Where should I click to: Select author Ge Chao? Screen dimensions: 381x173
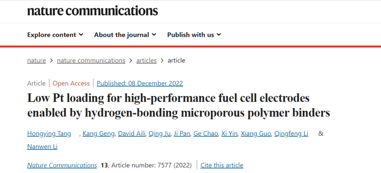click(205, 134)
